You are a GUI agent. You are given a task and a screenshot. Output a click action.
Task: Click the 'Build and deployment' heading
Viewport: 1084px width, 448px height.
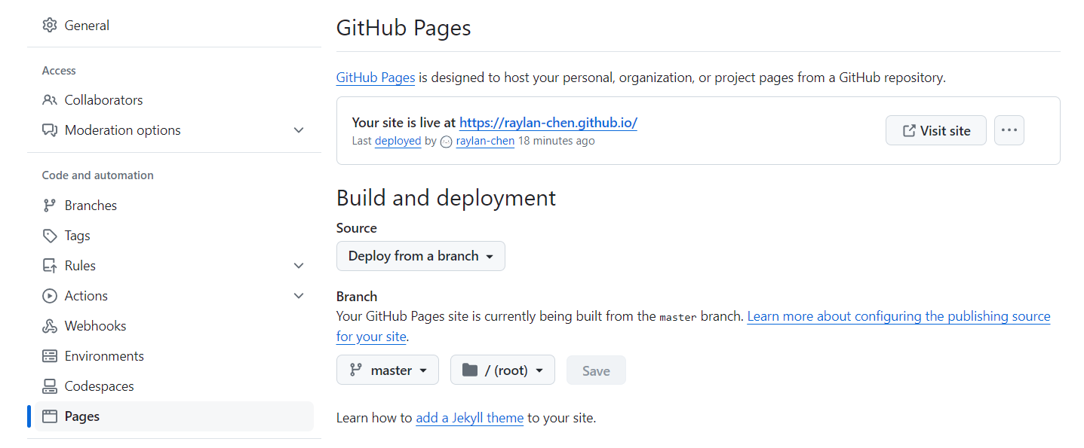click(x=446, y=198)
